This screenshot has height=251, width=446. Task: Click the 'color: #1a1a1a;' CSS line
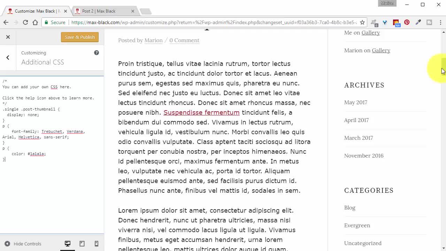click(x=29, y=154)
